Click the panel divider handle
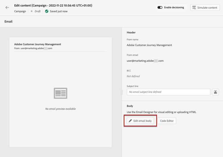223x157 pixels. (122, 92)
